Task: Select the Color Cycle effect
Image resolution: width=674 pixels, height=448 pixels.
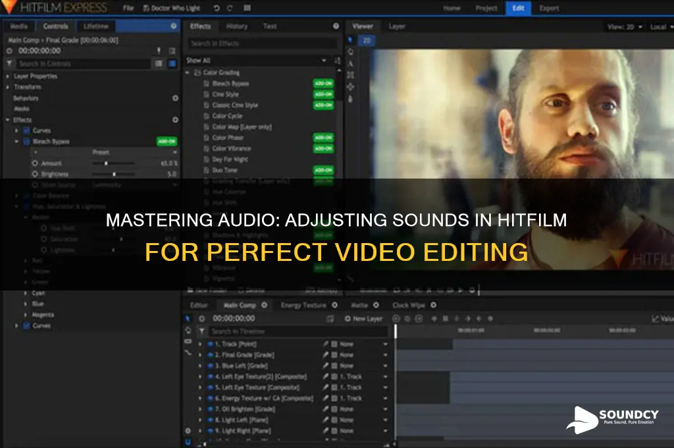Action: pos(227,116)
